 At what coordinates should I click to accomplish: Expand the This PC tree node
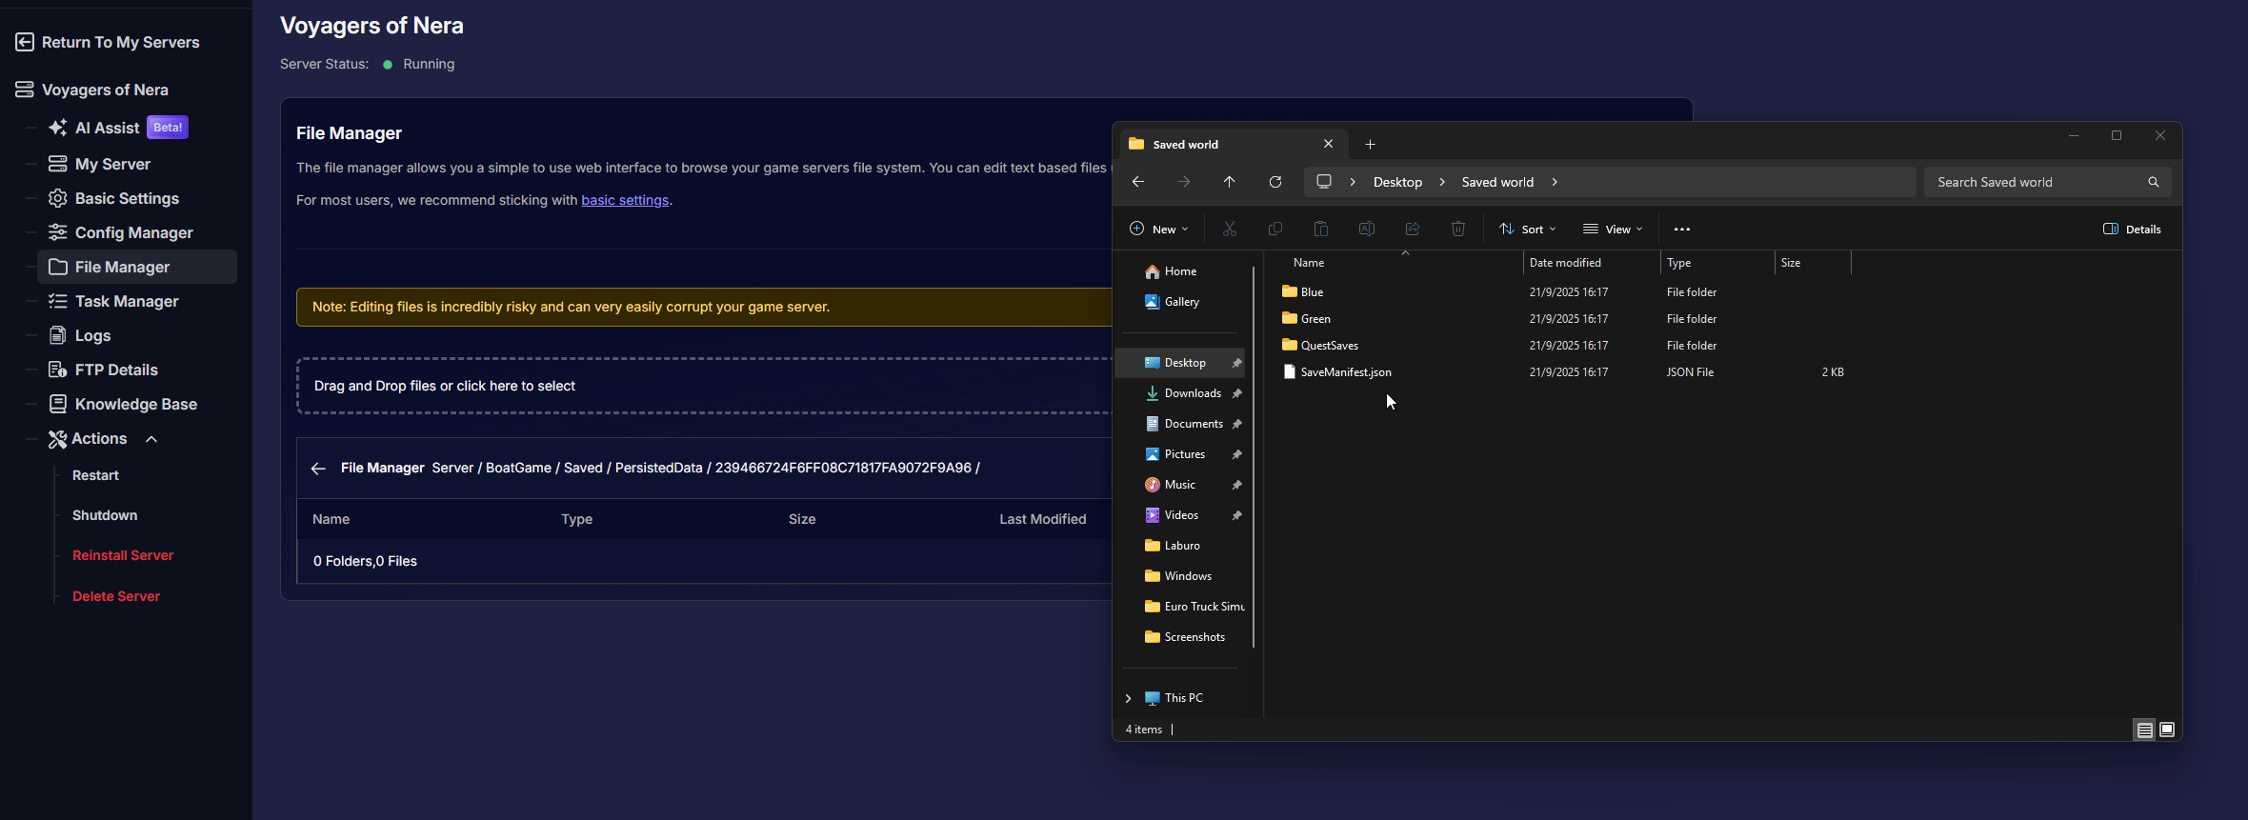pos(1129,698)
